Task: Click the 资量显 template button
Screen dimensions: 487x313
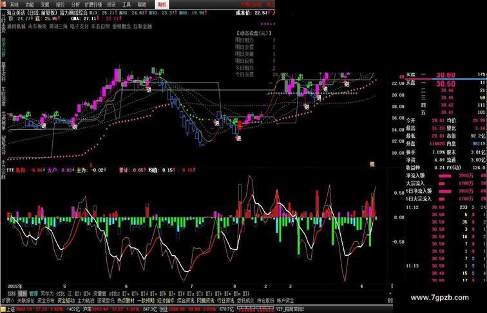Action: pos(100,294)
